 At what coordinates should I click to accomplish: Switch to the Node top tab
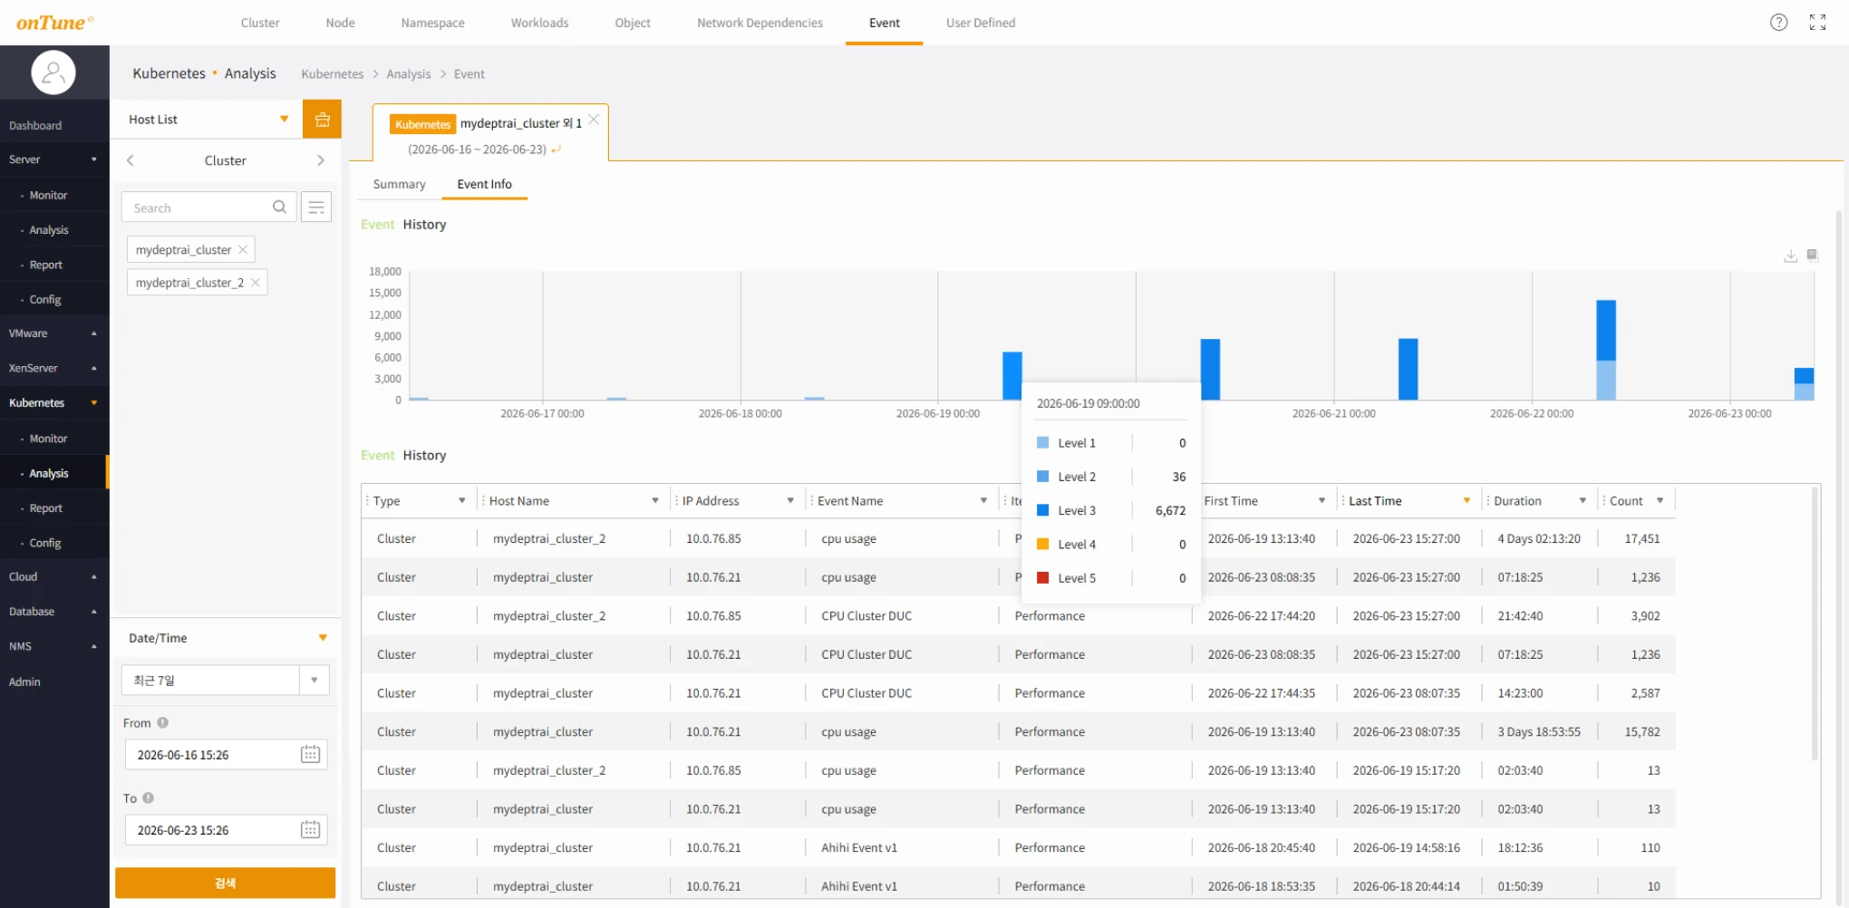[340, 23]
